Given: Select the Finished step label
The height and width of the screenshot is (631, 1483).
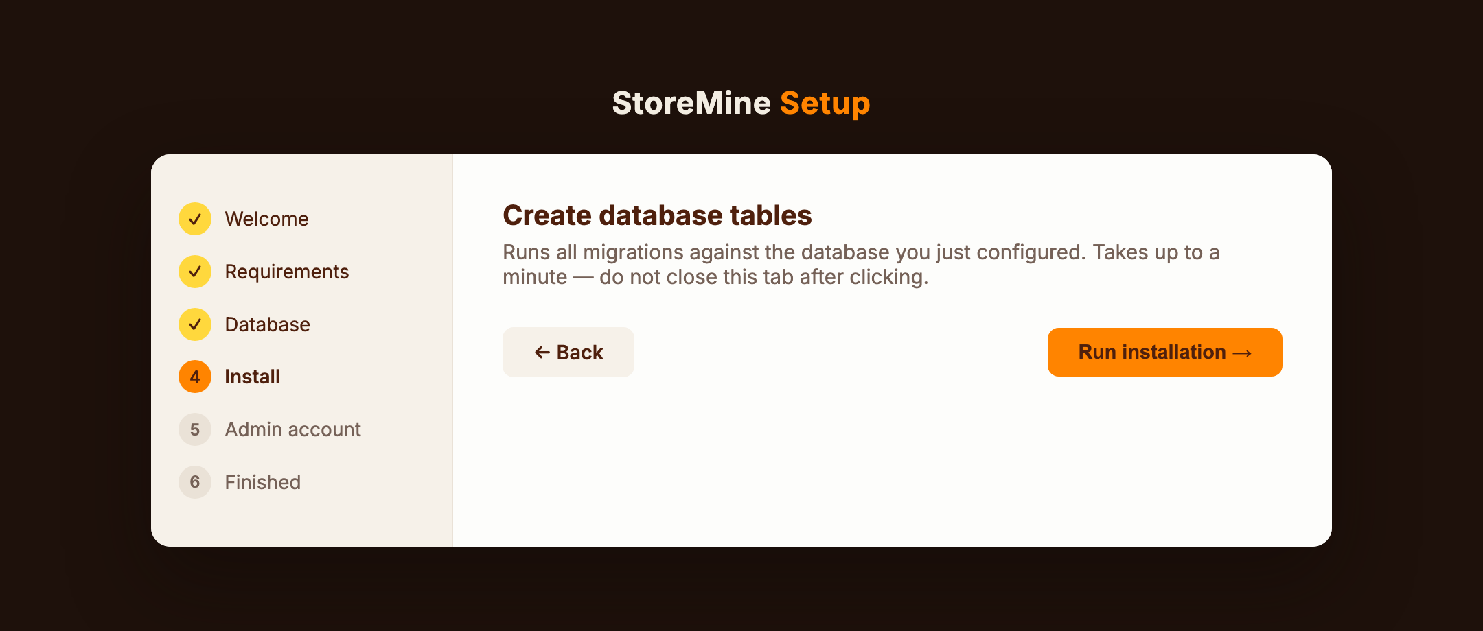Looking at the screenshot, I should (x=262, y=482).
